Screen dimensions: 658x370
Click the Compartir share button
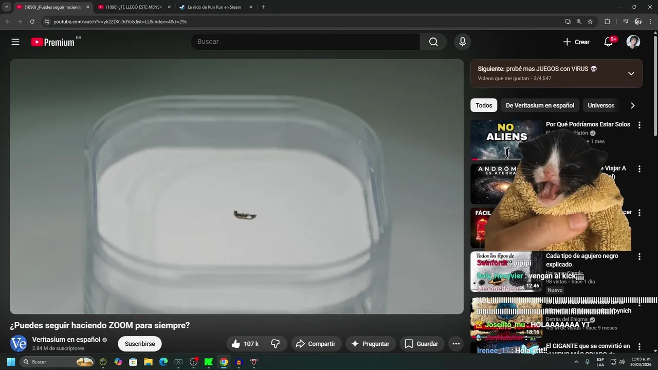[316, 344]
